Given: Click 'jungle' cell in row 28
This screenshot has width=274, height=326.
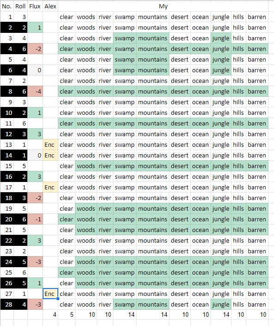Looking at the screenshot, I should 221,304.
